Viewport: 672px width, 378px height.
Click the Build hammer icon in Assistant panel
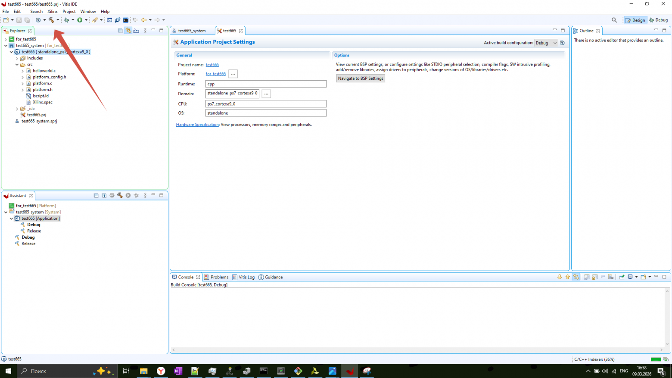coord(120,195)
